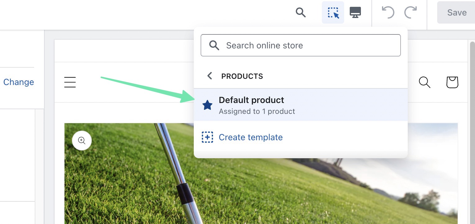Screen dimensions: 475x224
Task: Toggle the inspector selection tool icon
Action: pos(333,12)
